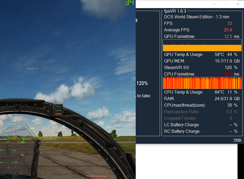Image resolution: width=244 pixels, height=179 pixels.
Task: Click the CPU Frametime red graph
Action: (202, 83)
